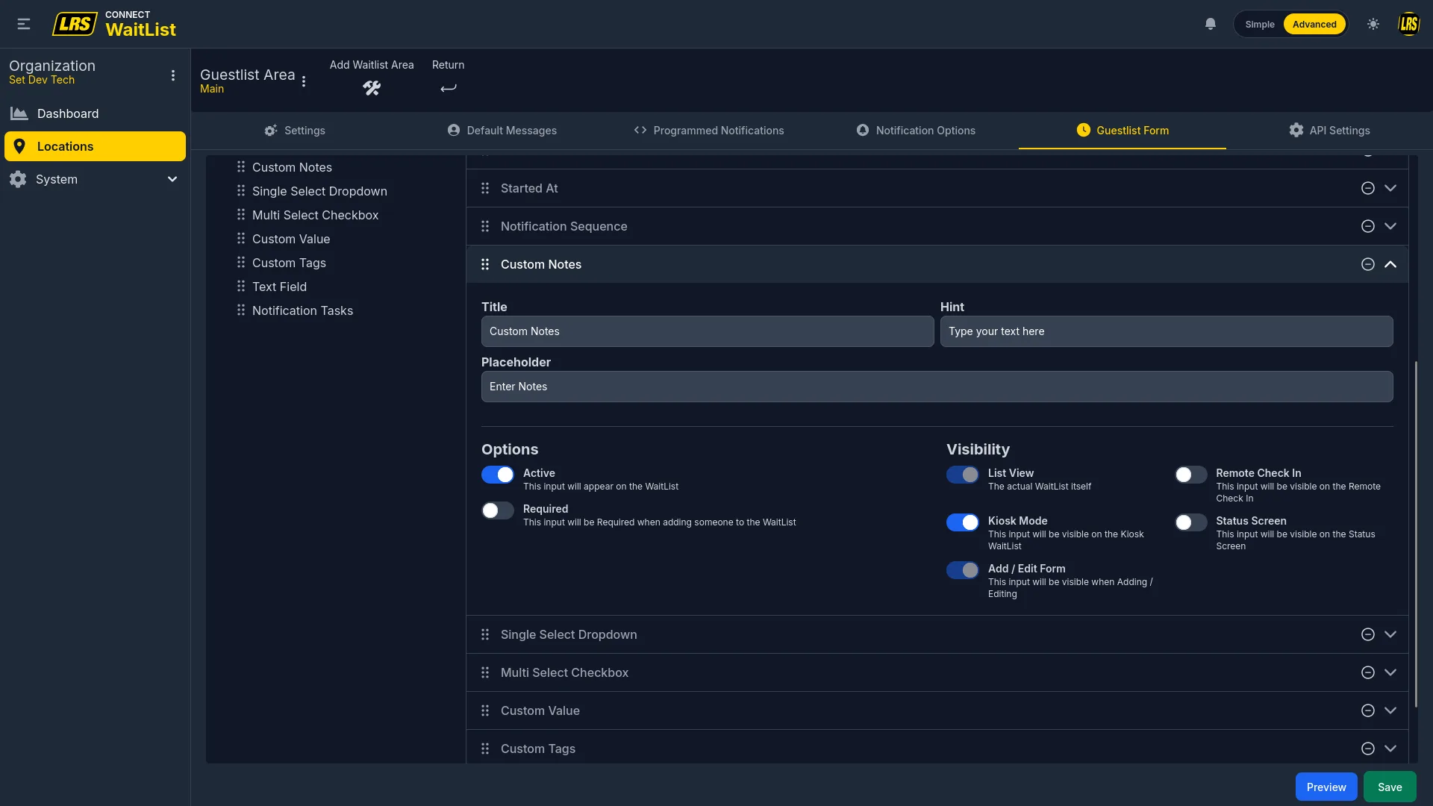Remove the Started At field with minus icon
The width and height of the screenshot is (1433, 806).
click(x=1367, y=188)
